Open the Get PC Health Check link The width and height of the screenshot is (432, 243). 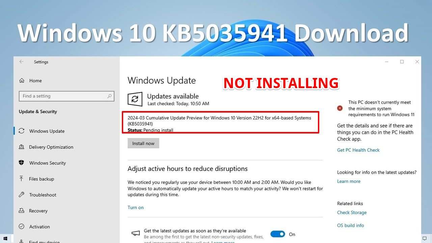(x=358, y=150)
